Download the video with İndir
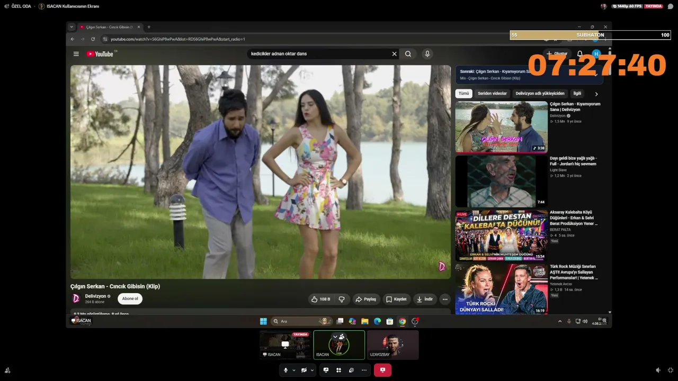 coord(425,299)
